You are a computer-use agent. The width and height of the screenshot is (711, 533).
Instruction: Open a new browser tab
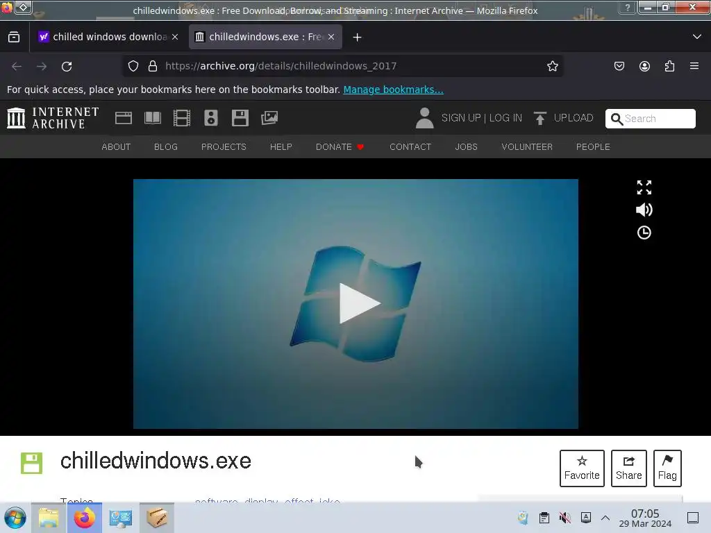pos(358,37)
